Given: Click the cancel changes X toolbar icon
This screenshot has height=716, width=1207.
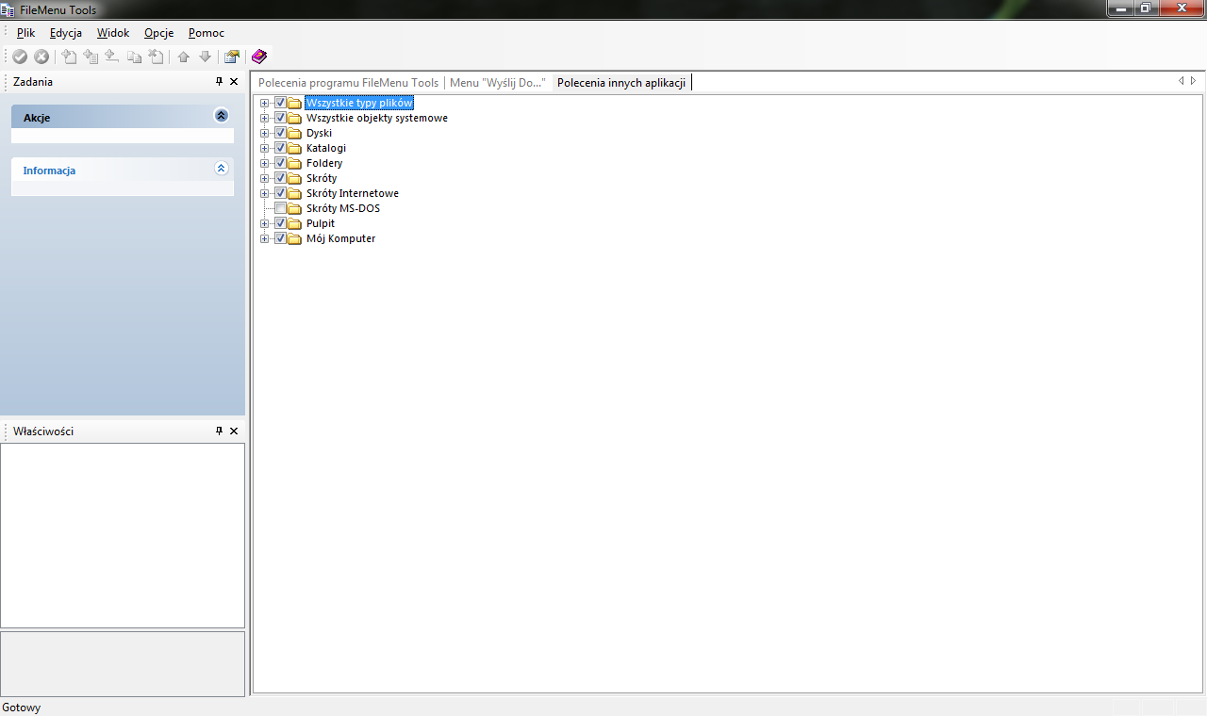Looking at the screenshot, I should 41,57.
